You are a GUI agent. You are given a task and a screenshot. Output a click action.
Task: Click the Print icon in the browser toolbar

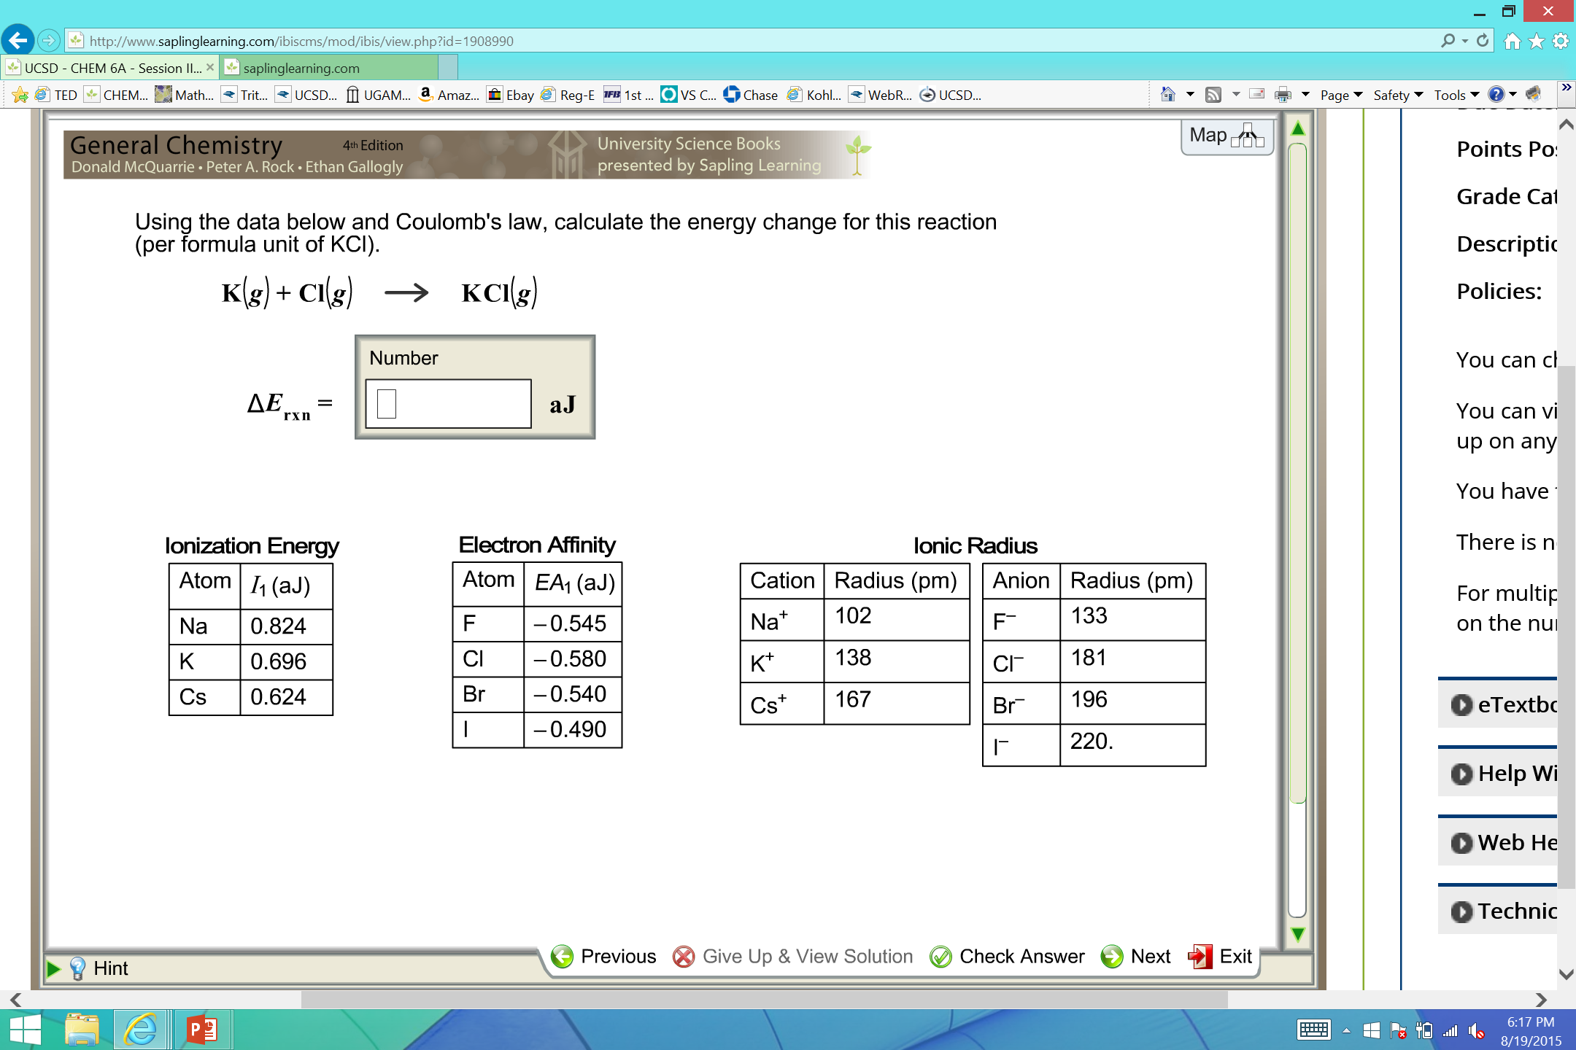[1284, 93]
